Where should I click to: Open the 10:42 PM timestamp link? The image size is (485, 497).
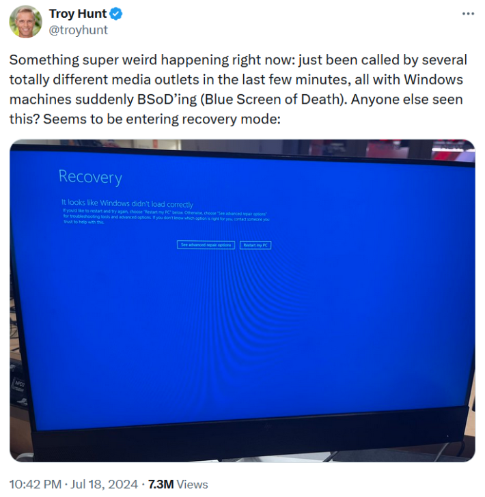[36, 484]
